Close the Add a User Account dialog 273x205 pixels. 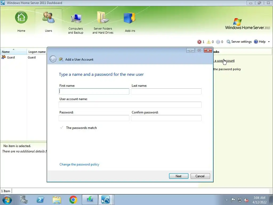[x=208, y=50]
